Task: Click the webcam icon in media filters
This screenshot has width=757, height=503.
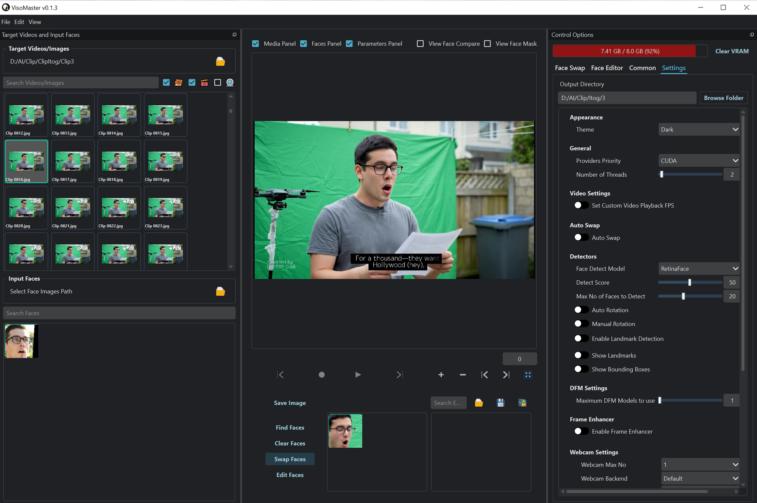Action: (x=230, y=83)
